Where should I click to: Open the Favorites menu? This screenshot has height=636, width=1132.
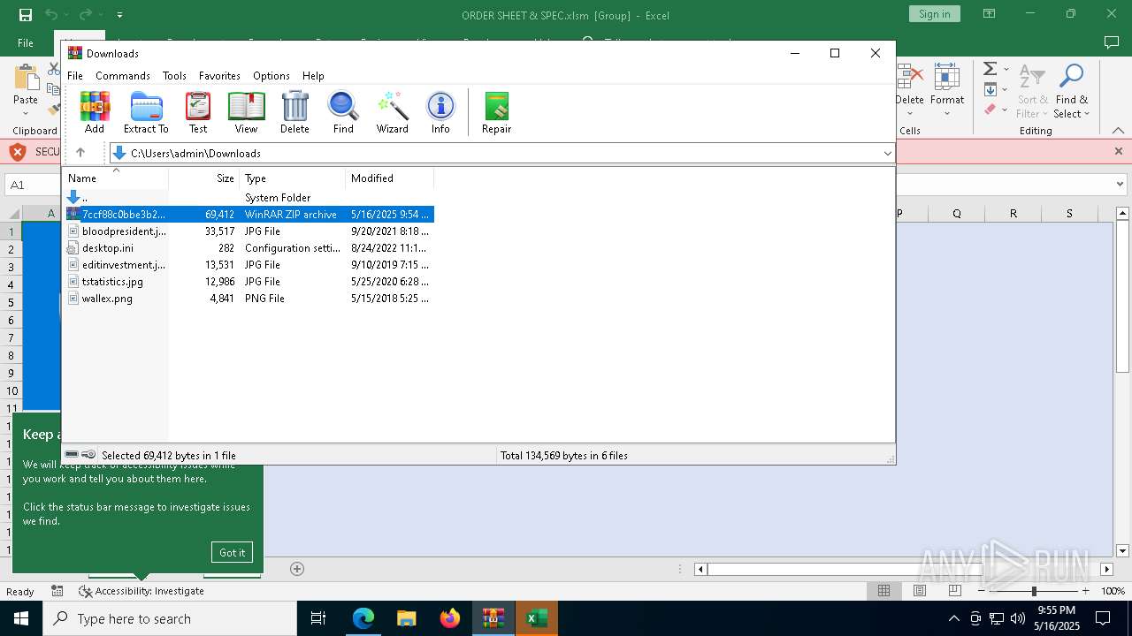[x=219, y=76]
